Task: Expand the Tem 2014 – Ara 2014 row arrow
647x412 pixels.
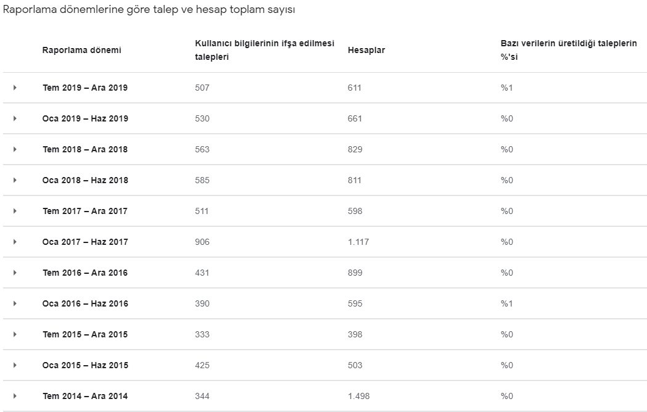Action: pos(15,396)
